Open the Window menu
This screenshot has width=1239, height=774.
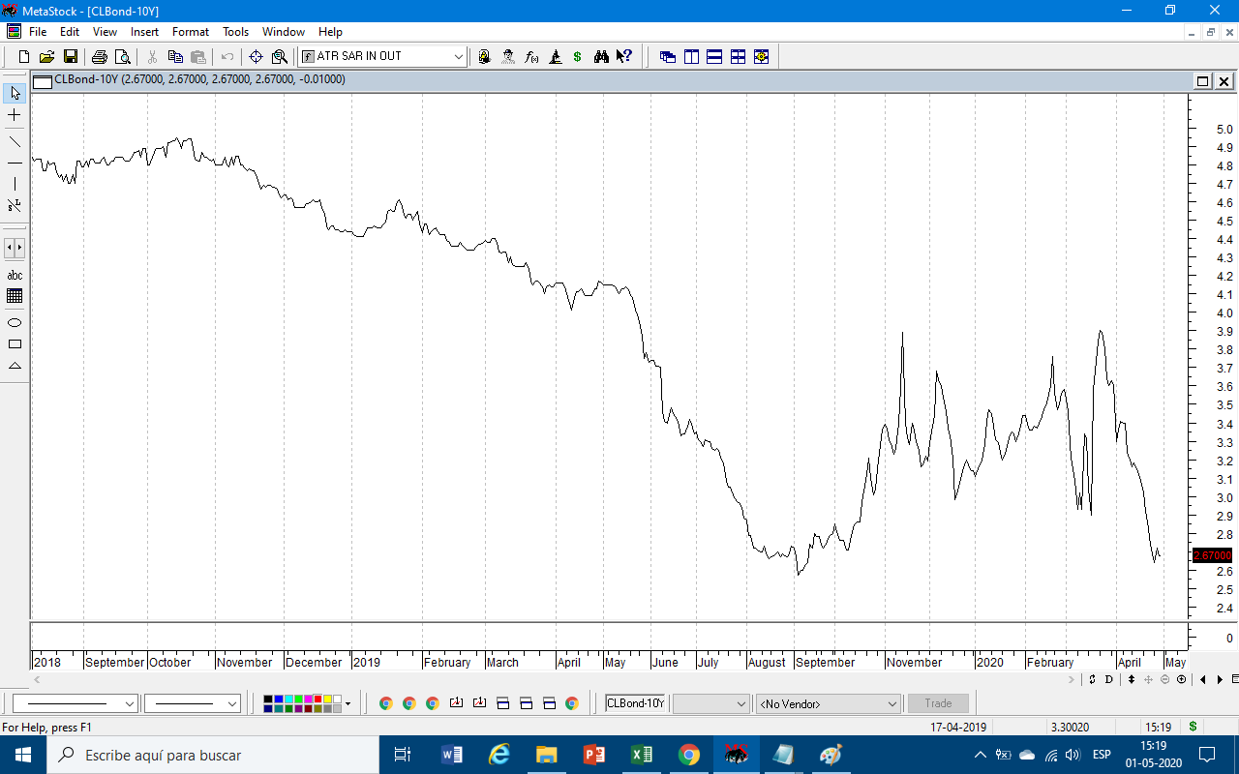click(x=284, y=32)
